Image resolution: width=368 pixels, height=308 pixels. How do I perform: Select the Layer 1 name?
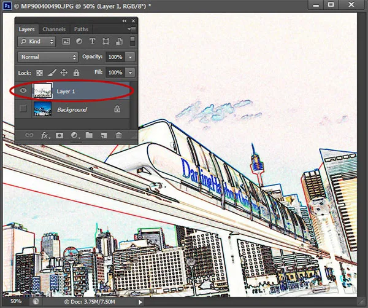(66, 92)
